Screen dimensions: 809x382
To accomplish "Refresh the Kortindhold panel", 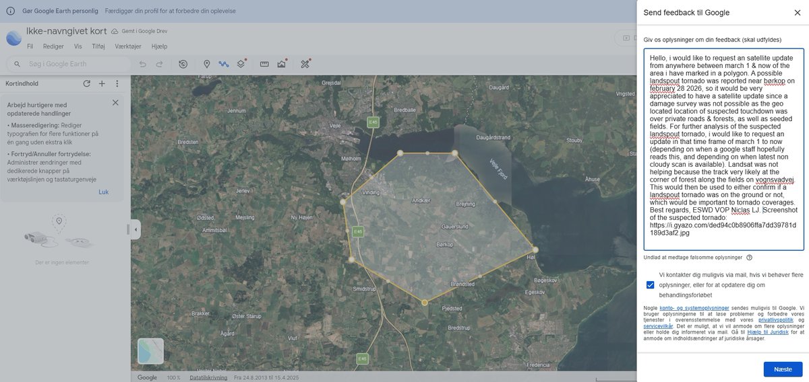I will (x=86, y=83).
